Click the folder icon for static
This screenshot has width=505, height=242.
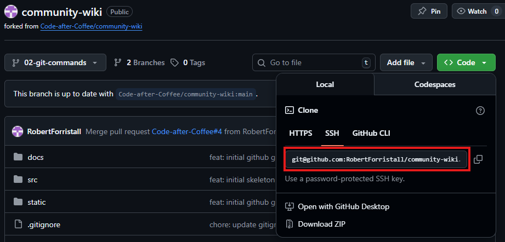coord(18,202)
